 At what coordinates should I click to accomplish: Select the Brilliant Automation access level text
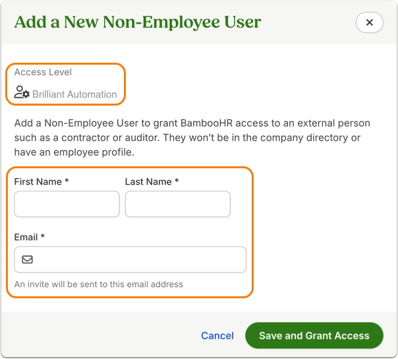pyautogui.click(x=74, y=94)
